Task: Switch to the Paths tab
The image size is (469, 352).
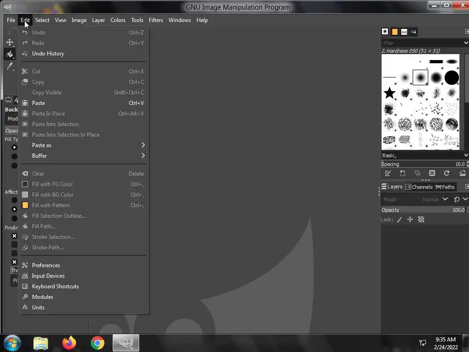Action: point(445,187)
